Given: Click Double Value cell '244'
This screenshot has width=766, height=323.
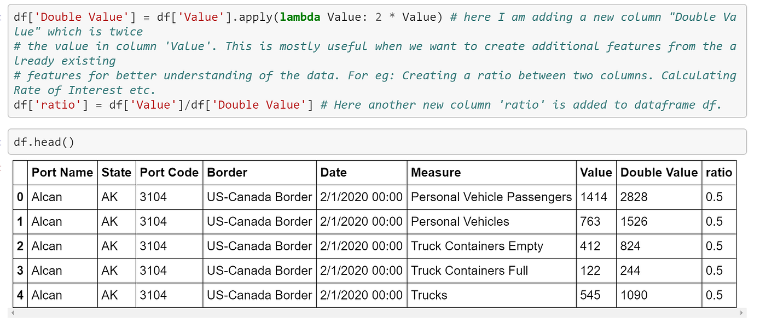Looking at the screenshot, I should coord(659,271).
